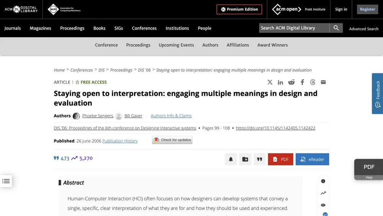383x216 pixels.
Task: Add the article to a binder folder
Action: (245, 159)
